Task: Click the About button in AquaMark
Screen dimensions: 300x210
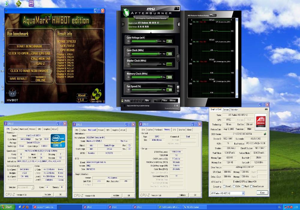Action: [x=82, y=95]
